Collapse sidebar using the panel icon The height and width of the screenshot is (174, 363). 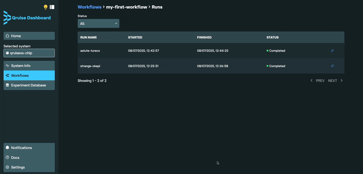pos(52,7)
